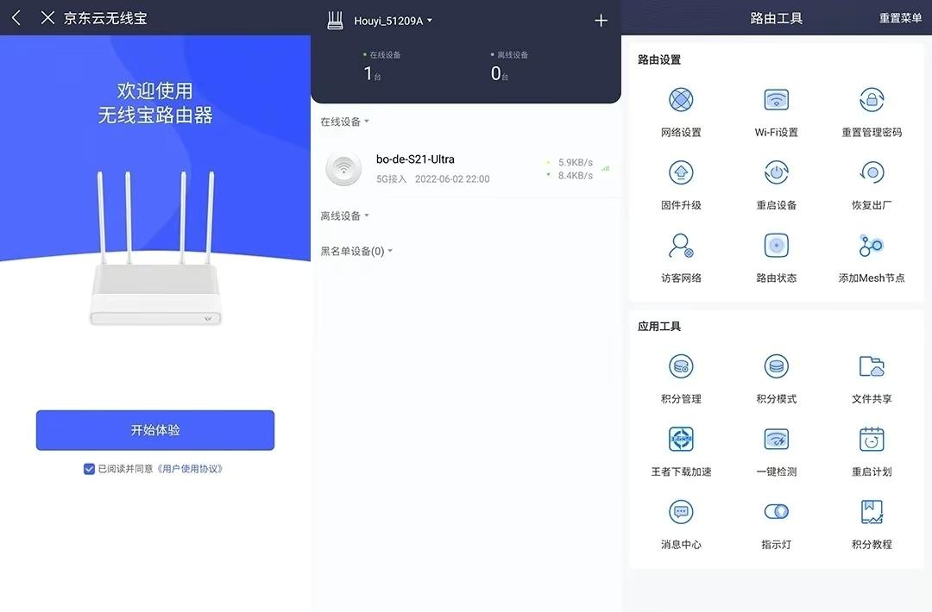Open 固件升级 firmware upgrade

coord(681,185)
